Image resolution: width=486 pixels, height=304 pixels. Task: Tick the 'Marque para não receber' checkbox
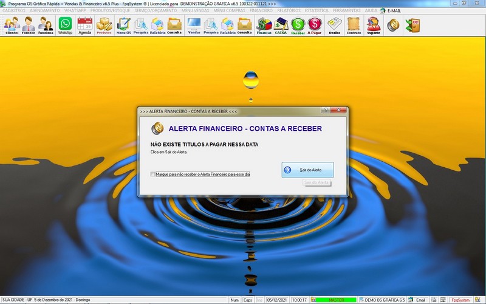point(152,174)
